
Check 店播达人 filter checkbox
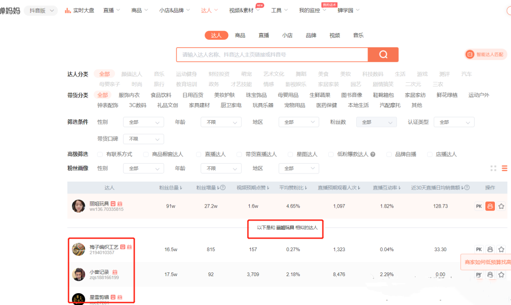click(430, 154)
